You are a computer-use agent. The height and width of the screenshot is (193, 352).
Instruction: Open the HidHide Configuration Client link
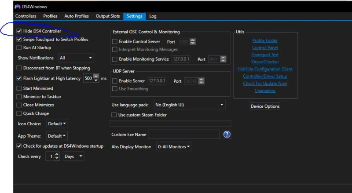tap(265, 69)
